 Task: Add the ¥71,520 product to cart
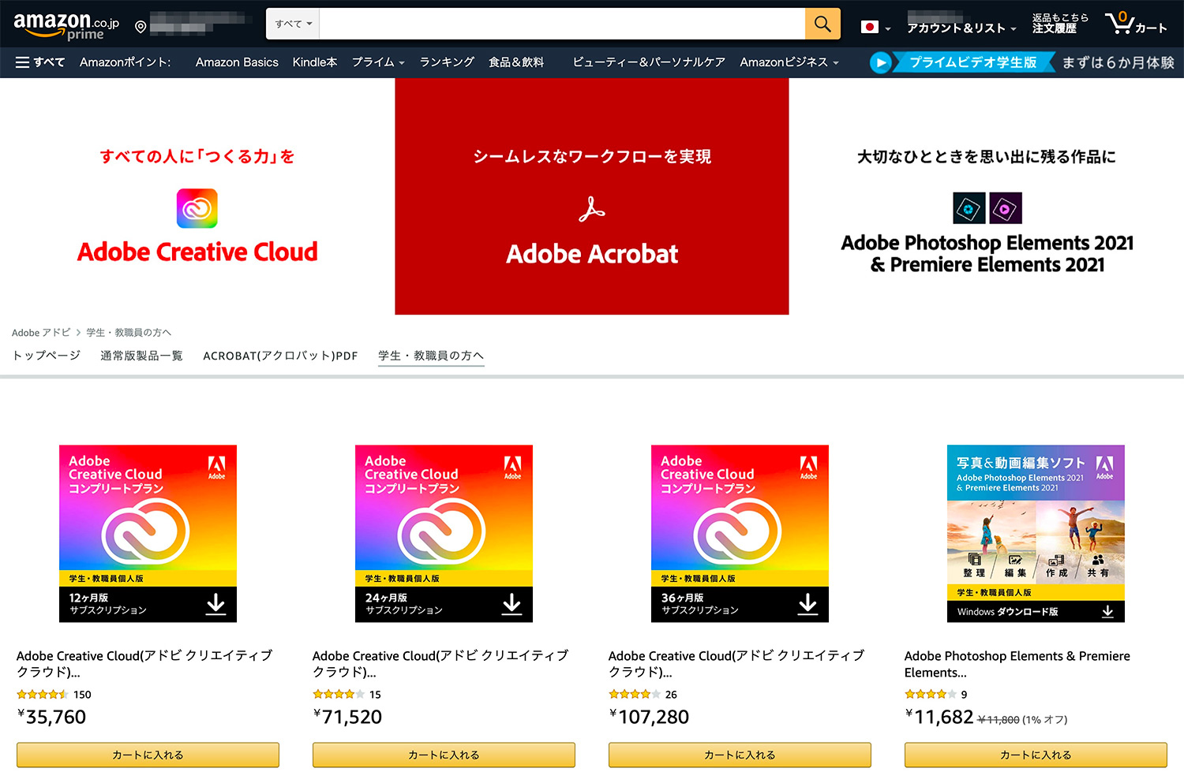(444, 755)
